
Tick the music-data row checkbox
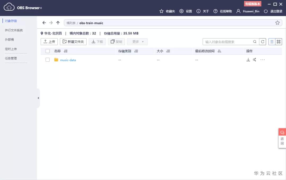(x=48, y=60)
